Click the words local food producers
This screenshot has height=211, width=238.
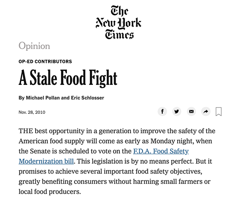pyautogui.click(x=50, y=192)
